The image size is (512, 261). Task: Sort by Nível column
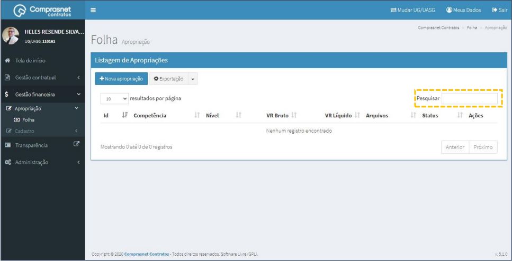click(223, 116)
